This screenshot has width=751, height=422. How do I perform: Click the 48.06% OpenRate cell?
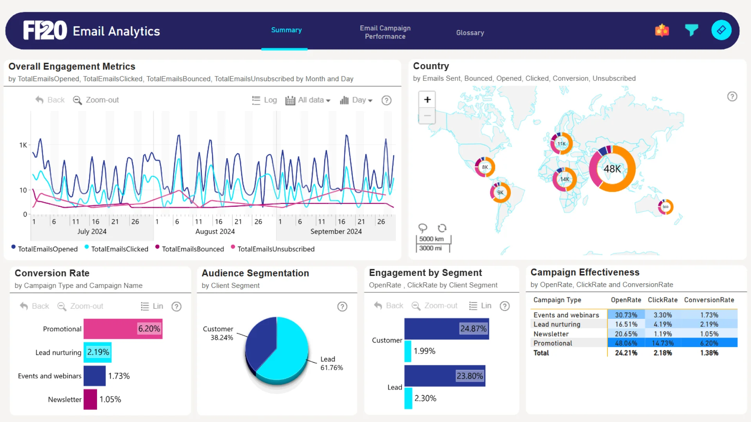coord(626,343)
